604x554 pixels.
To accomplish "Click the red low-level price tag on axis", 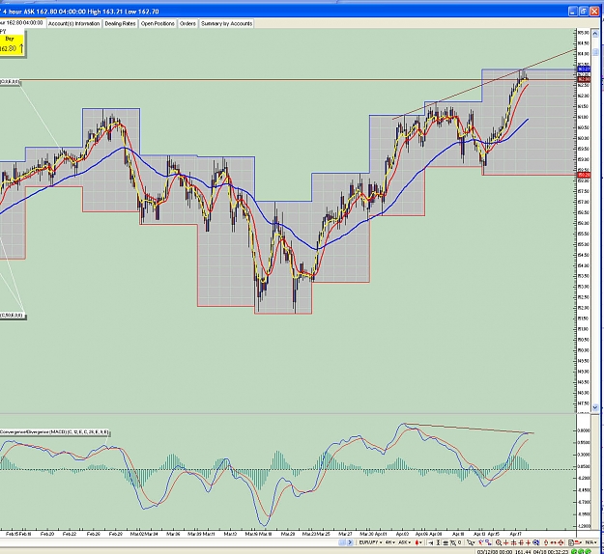I will click(584, 175).
